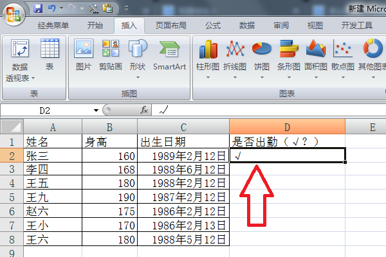Image resolution: width=386 pixels, height=257 pixels.
Task: Click the fx insert function button
Action: pos(144,110)
